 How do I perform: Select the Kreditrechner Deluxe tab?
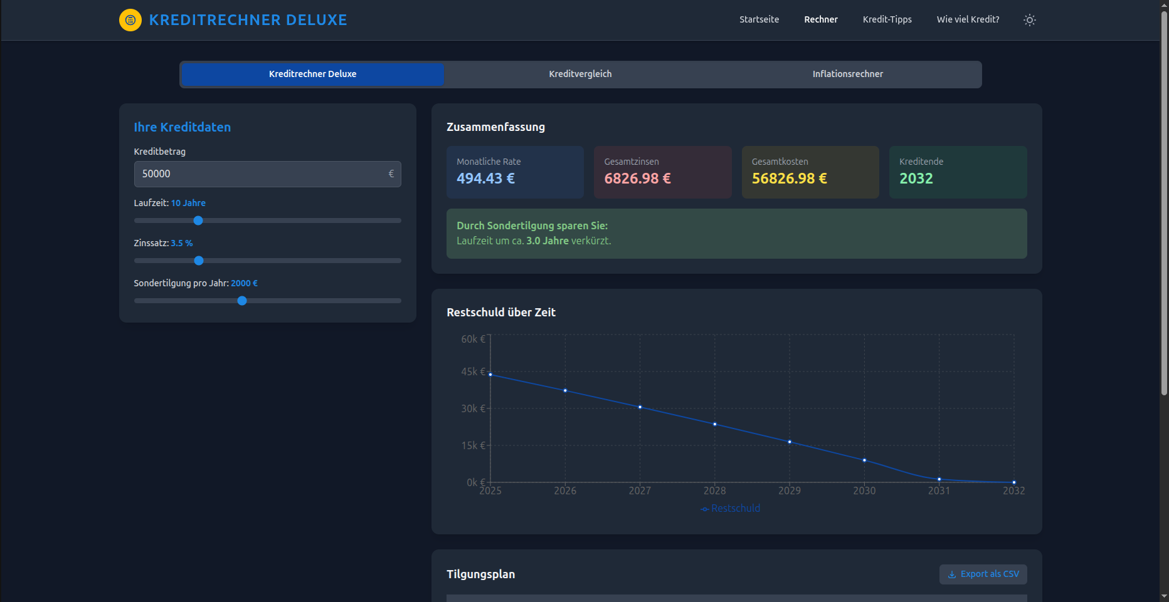pyautogui.click(x=312, y=74)
